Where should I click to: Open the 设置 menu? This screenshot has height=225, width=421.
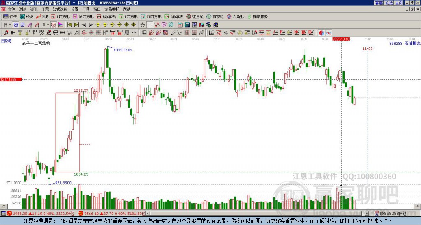tap(75, 9)
